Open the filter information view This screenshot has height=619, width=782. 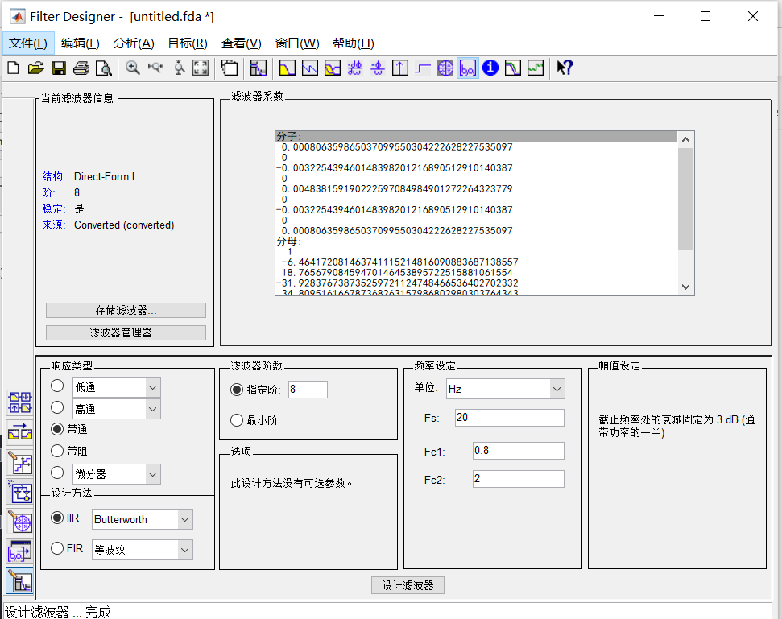tap(490, 68)
